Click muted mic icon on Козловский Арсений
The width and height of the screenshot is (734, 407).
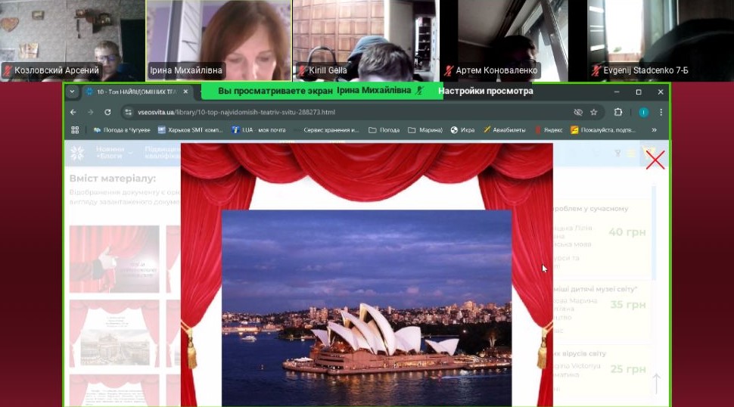[8, 70]
